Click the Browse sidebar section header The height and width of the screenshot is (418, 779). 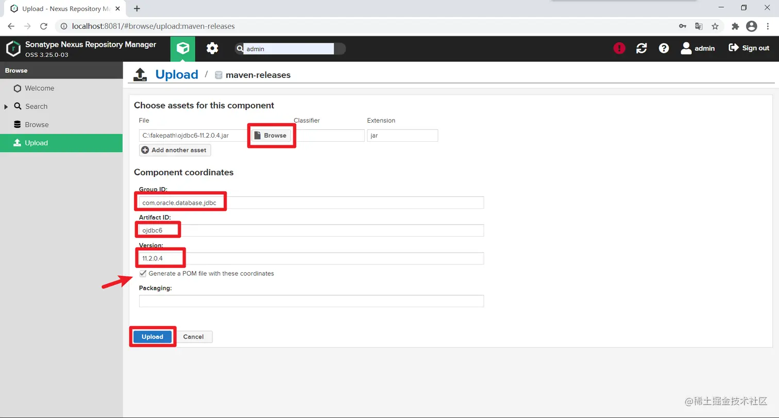point(61,71)
